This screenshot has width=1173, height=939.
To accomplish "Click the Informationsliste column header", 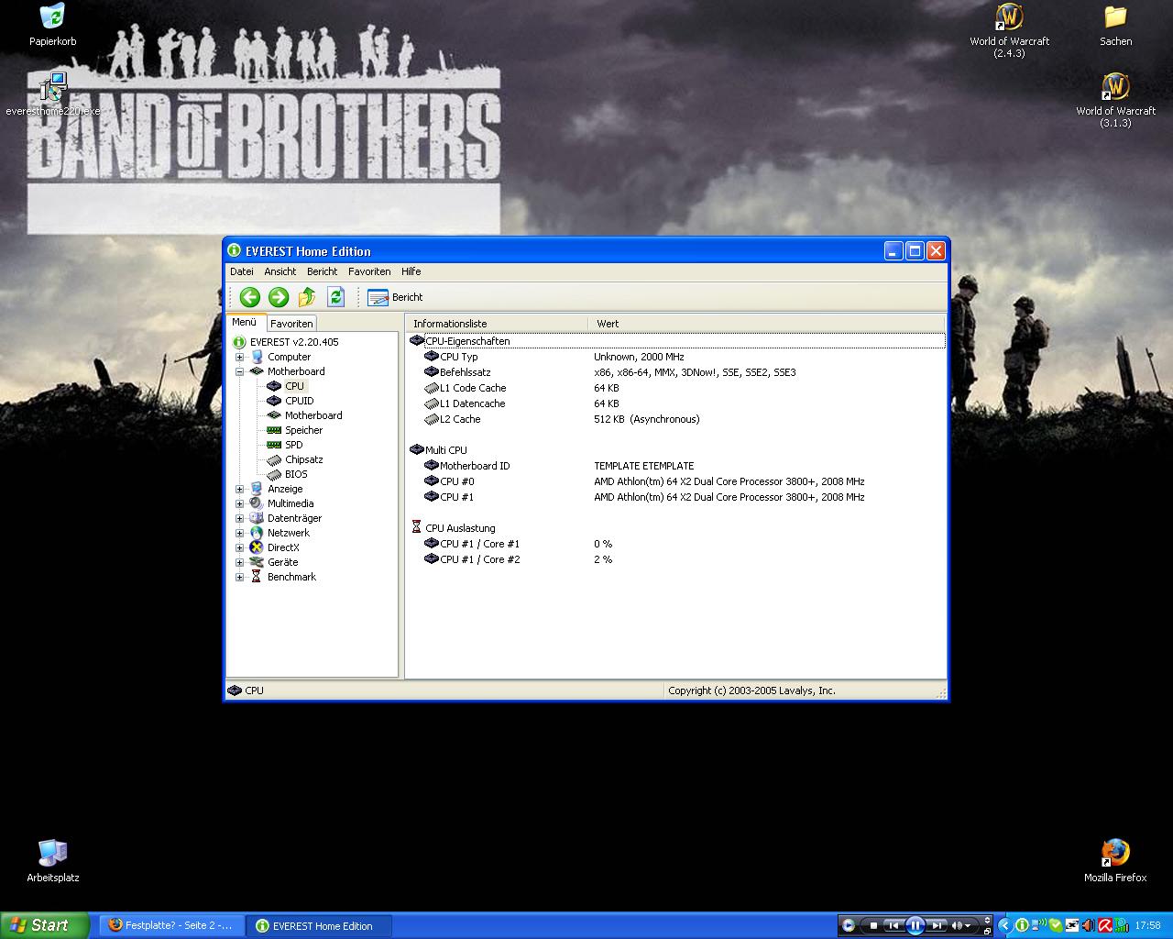I will [x=497, y=324].
